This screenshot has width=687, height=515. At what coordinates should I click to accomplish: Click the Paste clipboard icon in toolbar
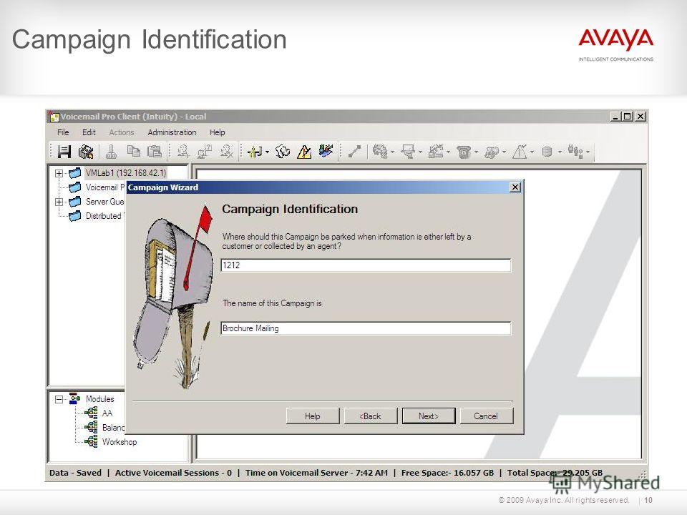[x=155, y=151]
